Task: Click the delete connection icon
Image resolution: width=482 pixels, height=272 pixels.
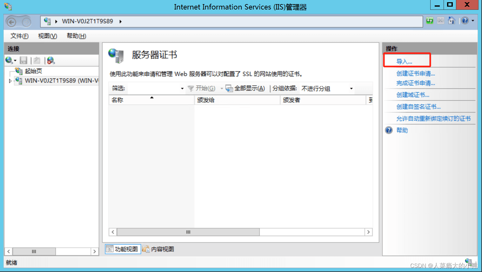Action: [x=51, y=60]
